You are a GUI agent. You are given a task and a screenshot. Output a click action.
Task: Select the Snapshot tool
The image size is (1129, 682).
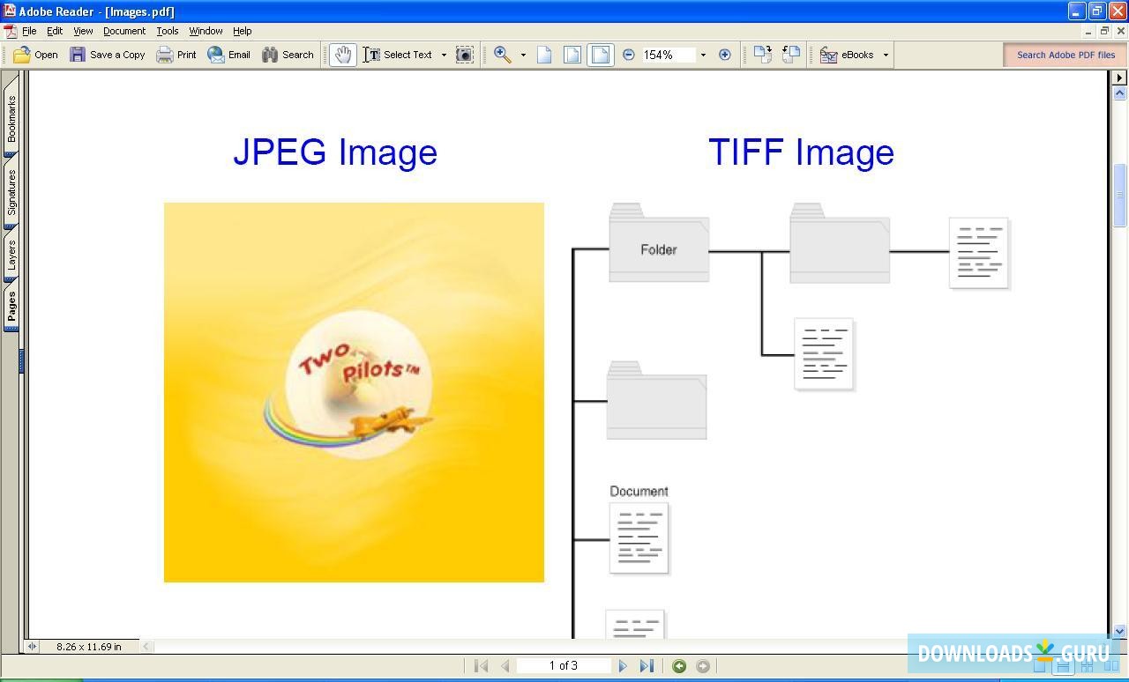click(x=465, y=54)
